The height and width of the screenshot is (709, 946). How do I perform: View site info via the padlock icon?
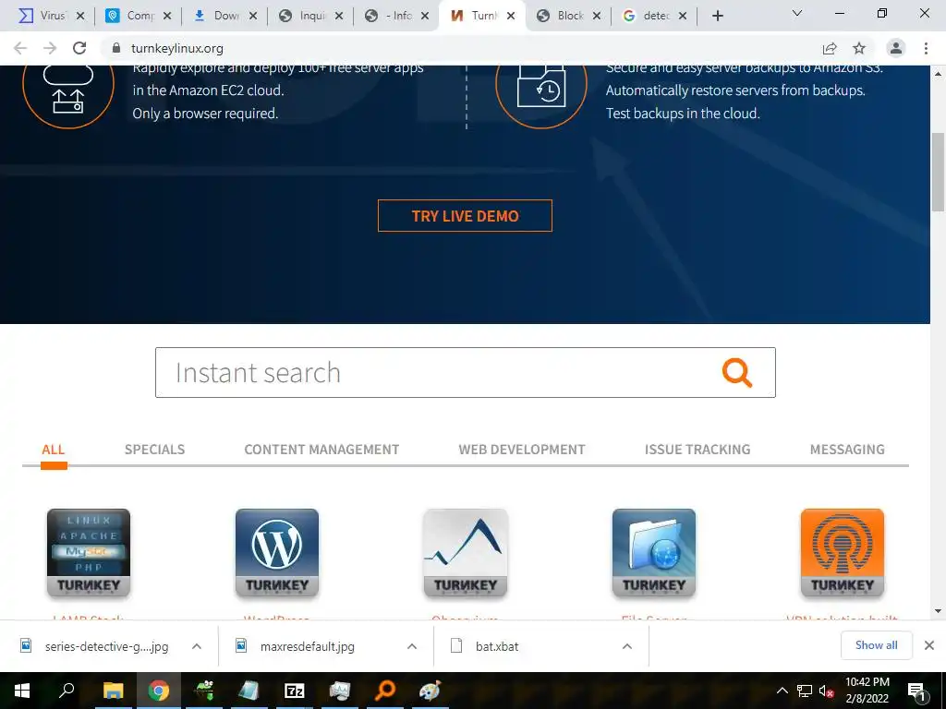click(x=116, y=48)
